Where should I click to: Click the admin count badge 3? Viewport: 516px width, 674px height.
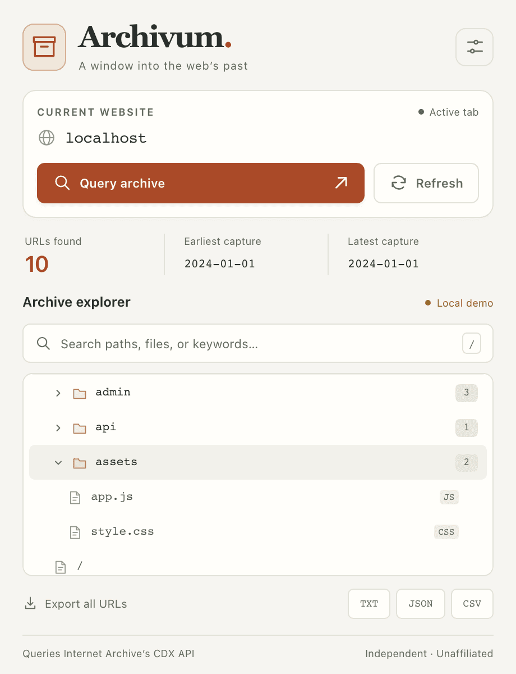[467, 393]
